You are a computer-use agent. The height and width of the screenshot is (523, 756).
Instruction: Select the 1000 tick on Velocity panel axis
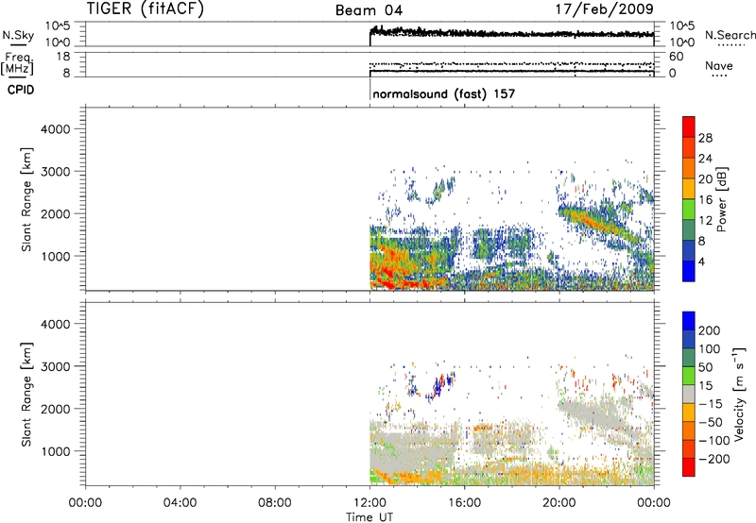[x=56, y=451]
